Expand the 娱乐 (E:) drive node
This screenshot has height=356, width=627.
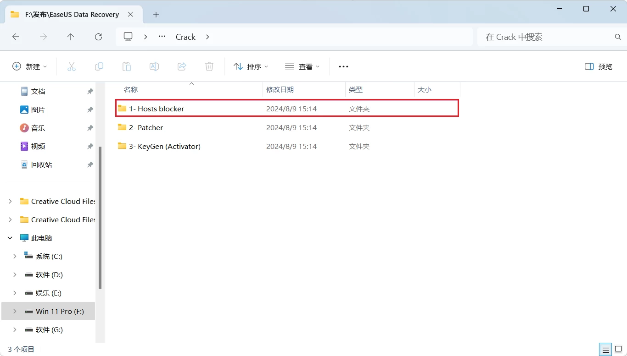[x=15, y=293]
